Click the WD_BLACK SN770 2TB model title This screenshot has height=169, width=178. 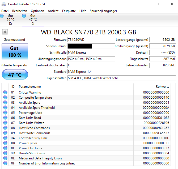tap(88, 32)
